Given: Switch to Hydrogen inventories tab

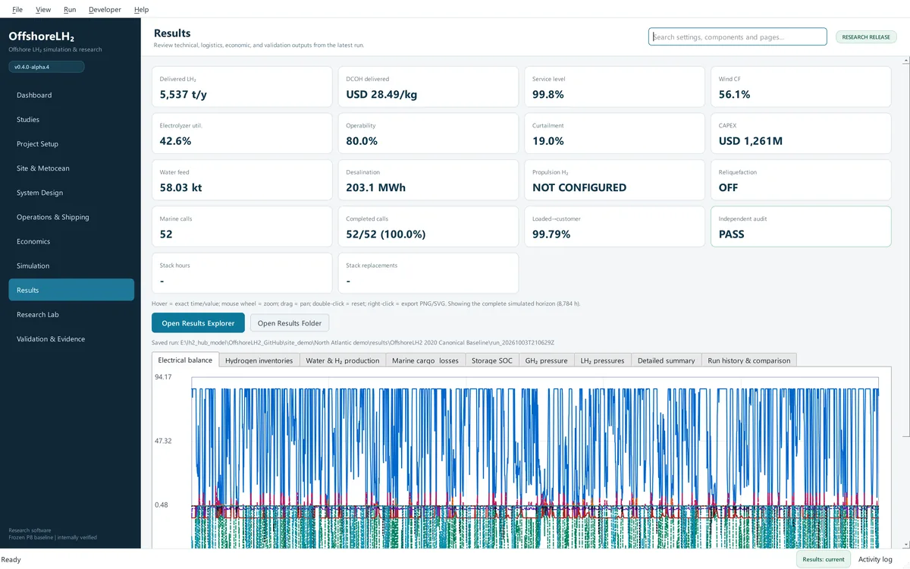Looking at the screenshot, I should pos(259,360).
